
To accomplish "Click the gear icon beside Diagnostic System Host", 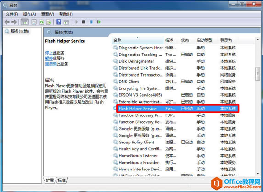I will pyautogui.click(x=115, y=48).
